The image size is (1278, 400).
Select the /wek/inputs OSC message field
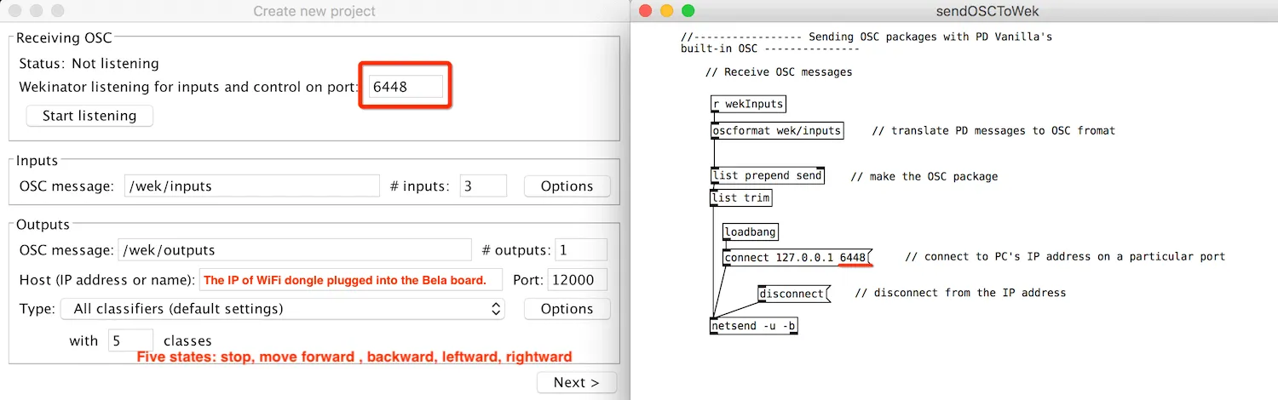251,186
